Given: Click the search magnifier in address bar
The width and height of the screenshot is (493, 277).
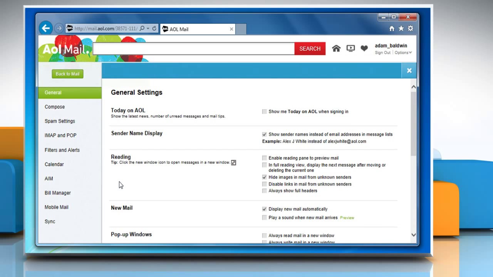Looking at the screenshot, I should pyautogui.click(x=142, y=28).
